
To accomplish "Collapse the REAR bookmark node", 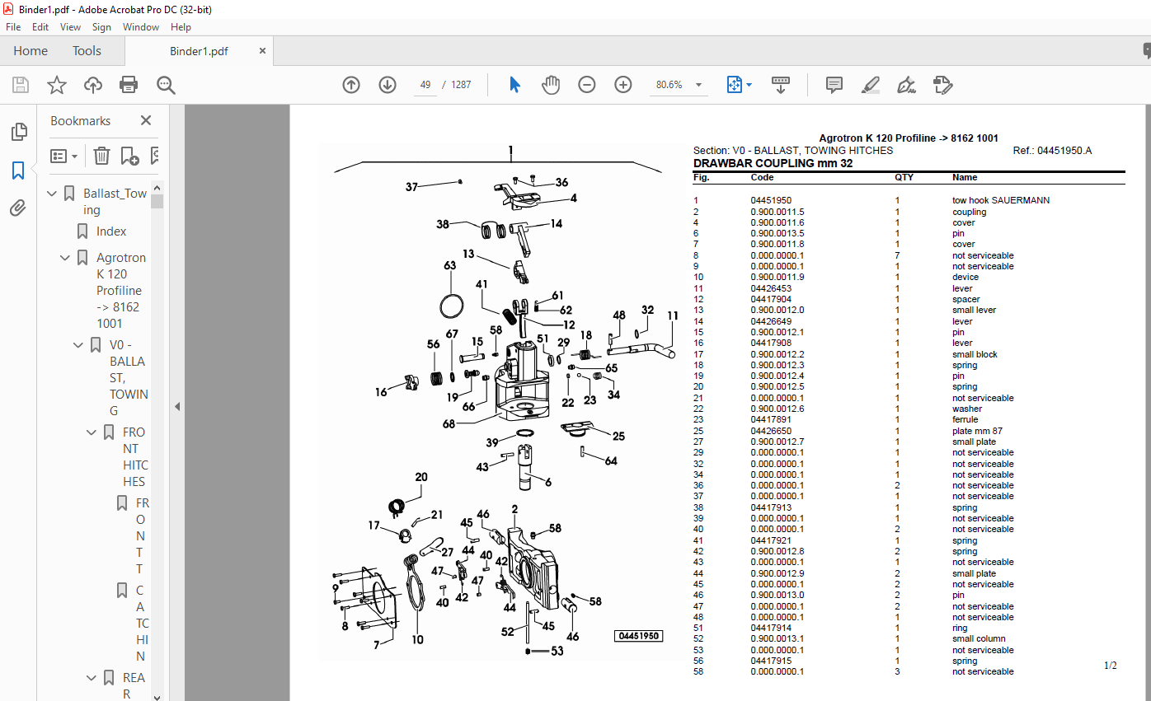I will [92, 678].
